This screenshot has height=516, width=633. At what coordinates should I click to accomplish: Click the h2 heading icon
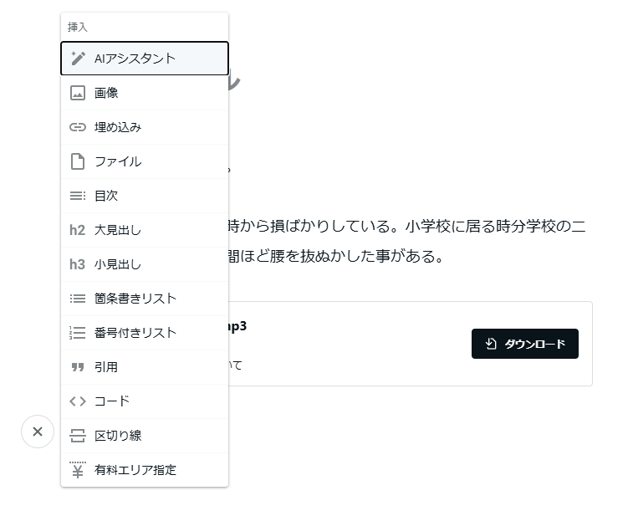click(x=78, y=230)
